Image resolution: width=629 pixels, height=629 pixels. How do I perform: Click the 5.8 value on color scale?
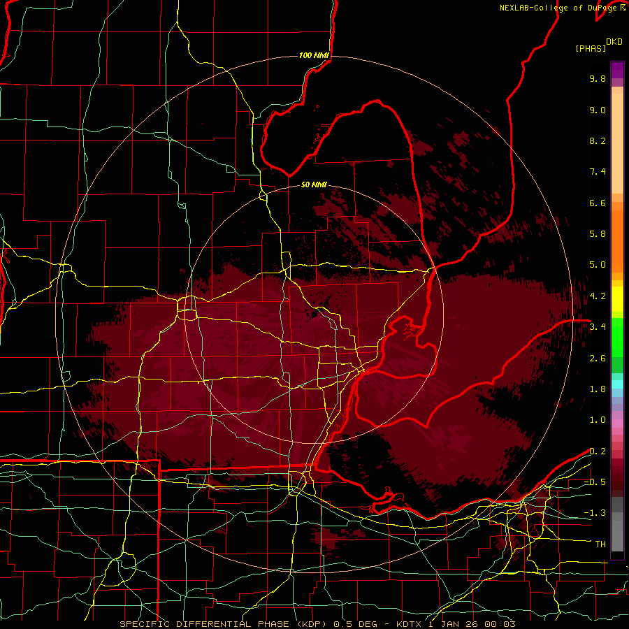click(x=598, y=234)
